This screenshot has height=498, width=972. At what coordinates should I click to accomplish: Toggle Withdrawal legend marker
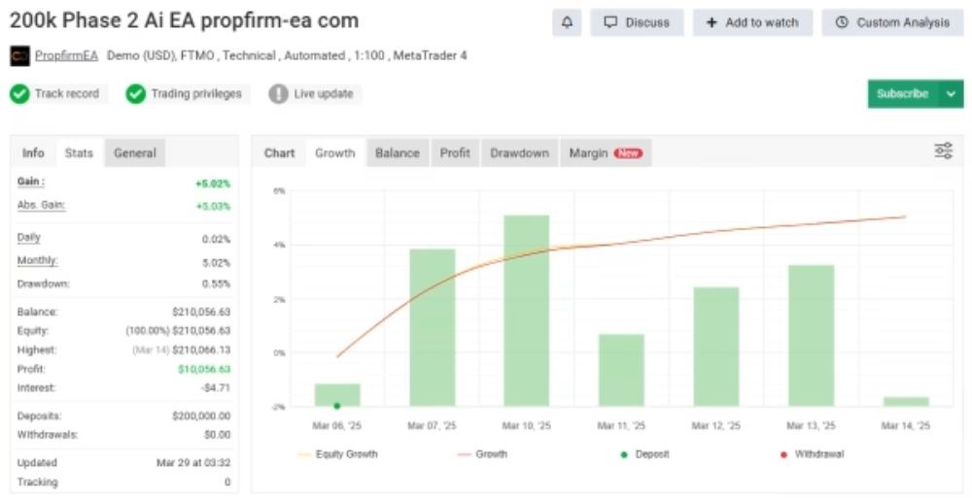tap(783, 454)
